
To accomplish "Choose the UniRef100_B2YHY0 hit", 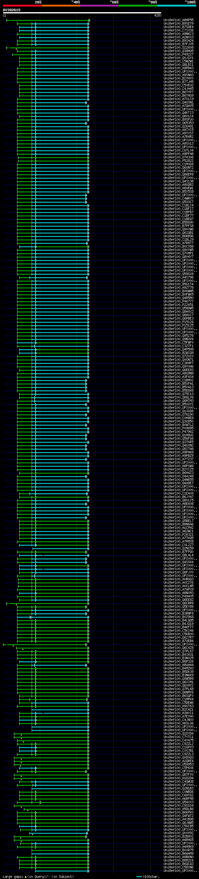I will point(178,78).
